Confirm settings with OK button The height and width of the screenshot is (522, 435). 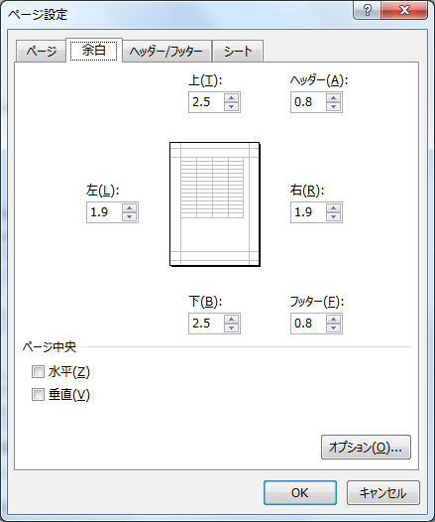coord(300,492)
